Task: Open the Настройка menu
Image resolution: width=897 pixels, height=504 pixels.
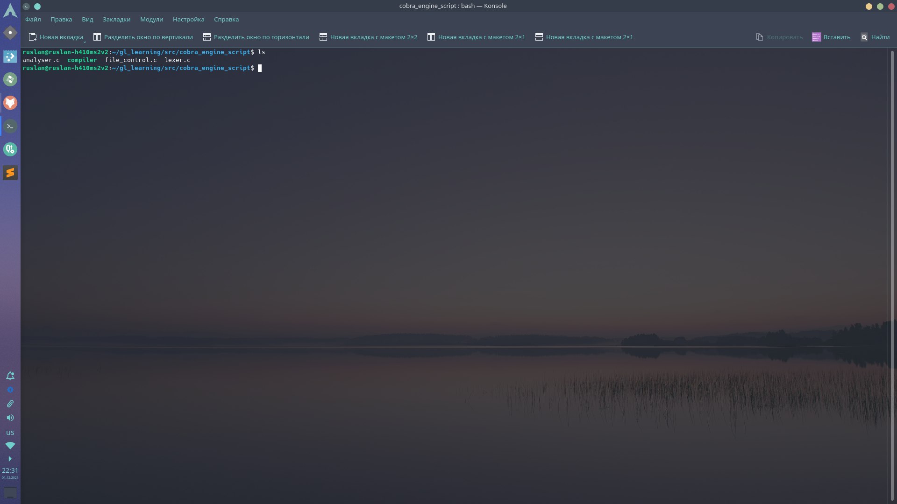Action: coord(188,20)
